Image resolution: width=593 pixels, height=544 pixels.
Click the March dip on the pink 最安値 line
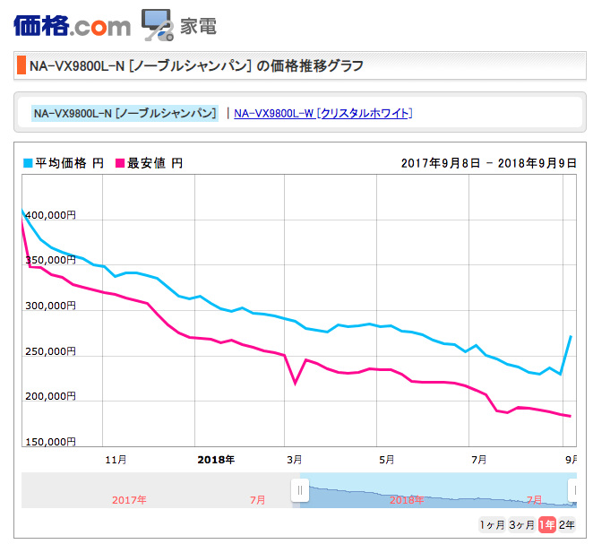[x=295, y=383]
